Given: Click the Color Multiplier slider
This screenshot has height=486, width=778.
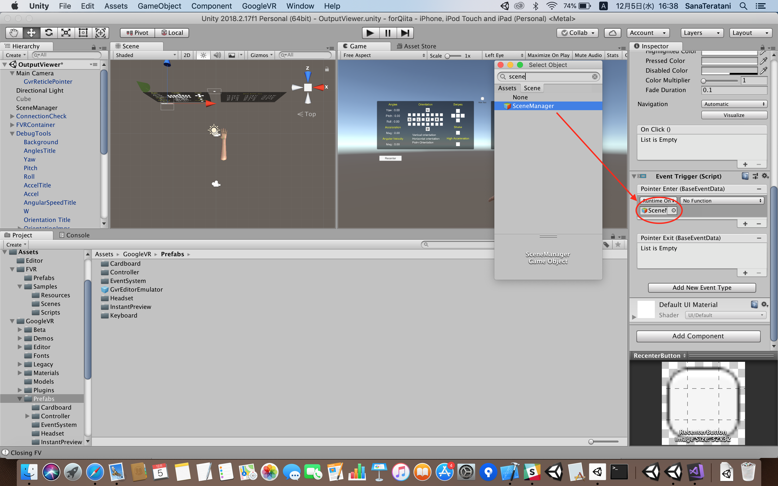Looking at the screenshot, I should tap(720, 81).
